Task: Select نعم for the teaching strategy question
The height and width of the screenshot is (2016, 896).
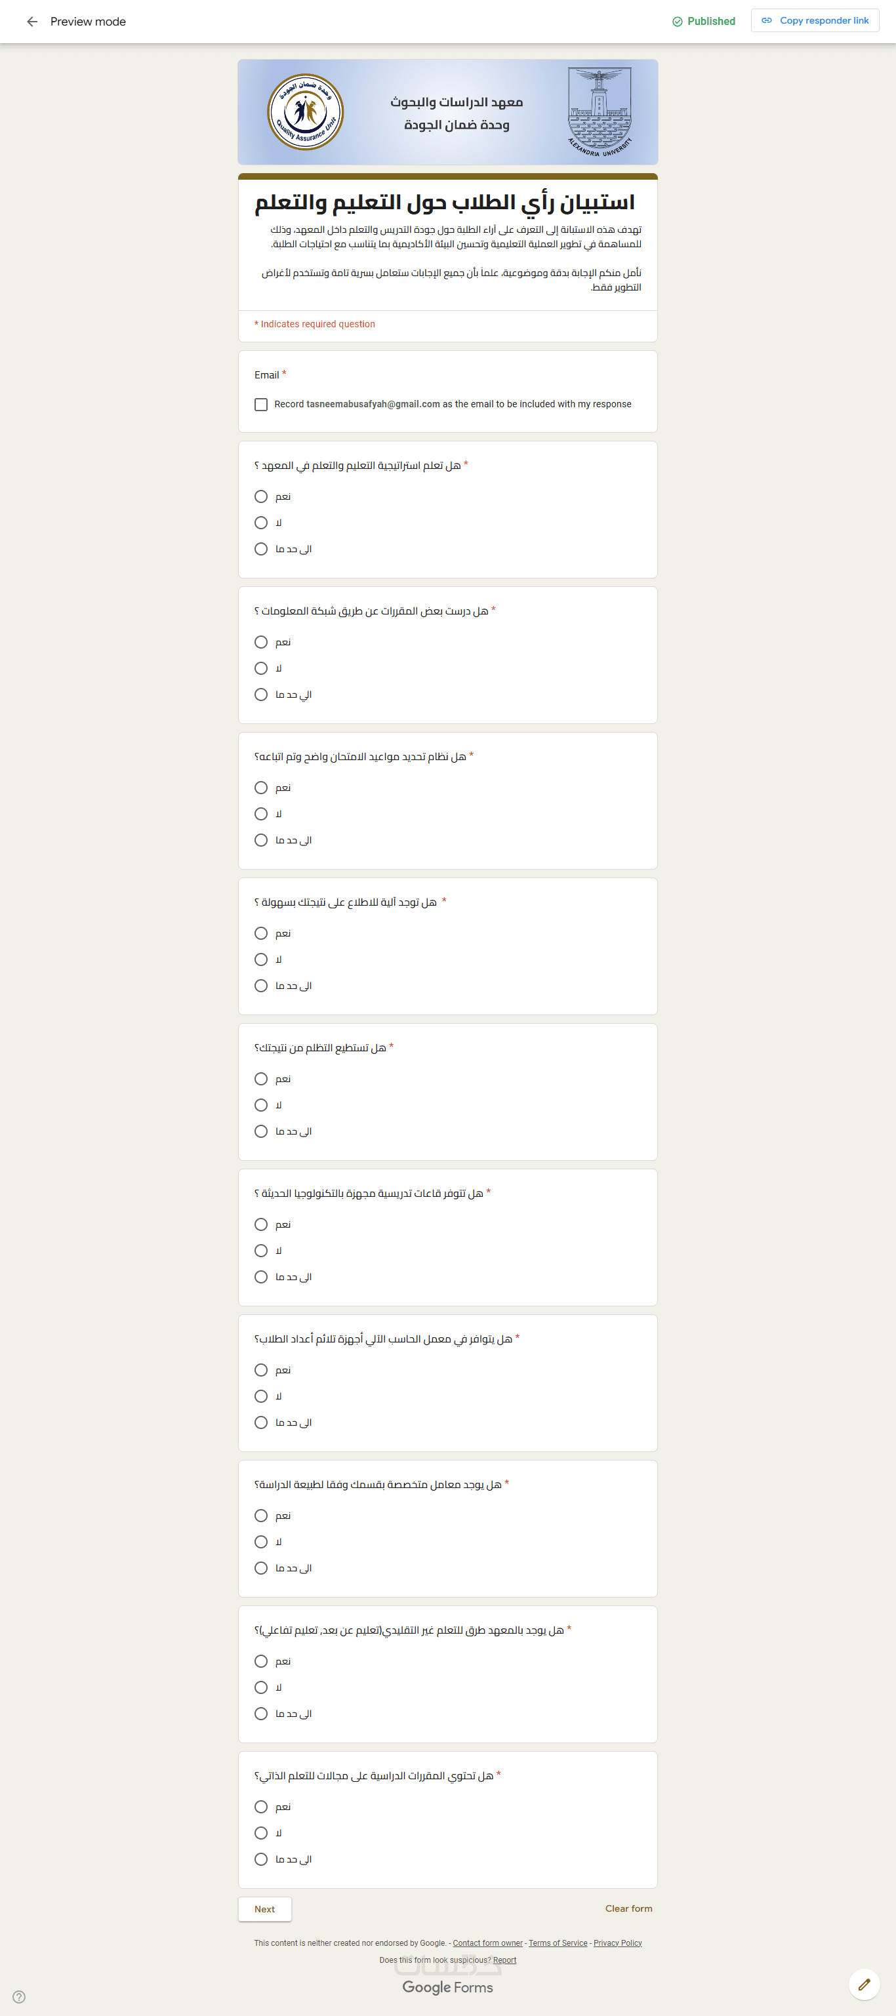Action: click(261, 497)
